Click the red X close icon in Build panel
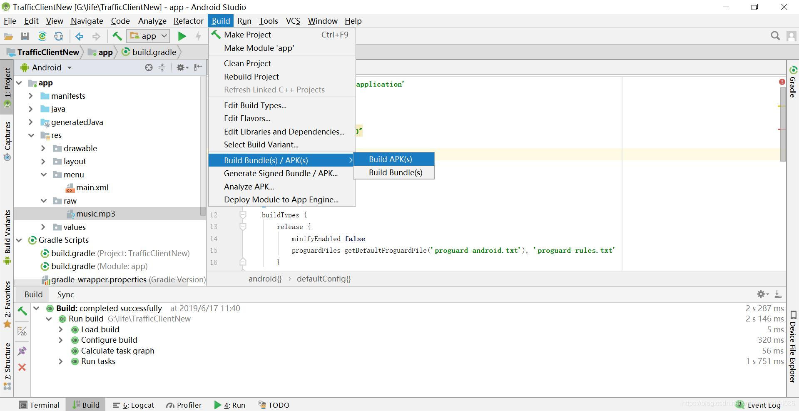 22,367
